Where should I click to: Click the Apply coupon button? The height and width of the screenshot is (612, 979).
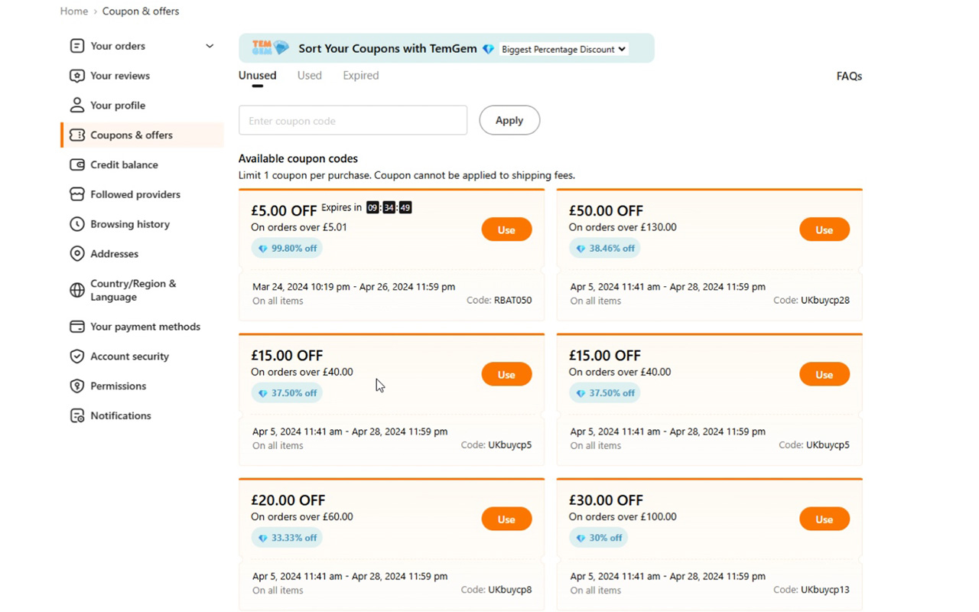pyautogui.click(x=509, y=120)
